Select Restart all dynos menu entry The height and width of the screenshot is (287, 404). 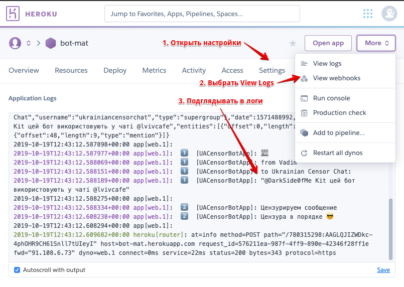tap(345, 153)
